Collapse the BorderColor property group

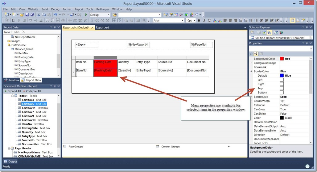pyautogui.click(x=251, y=71)
